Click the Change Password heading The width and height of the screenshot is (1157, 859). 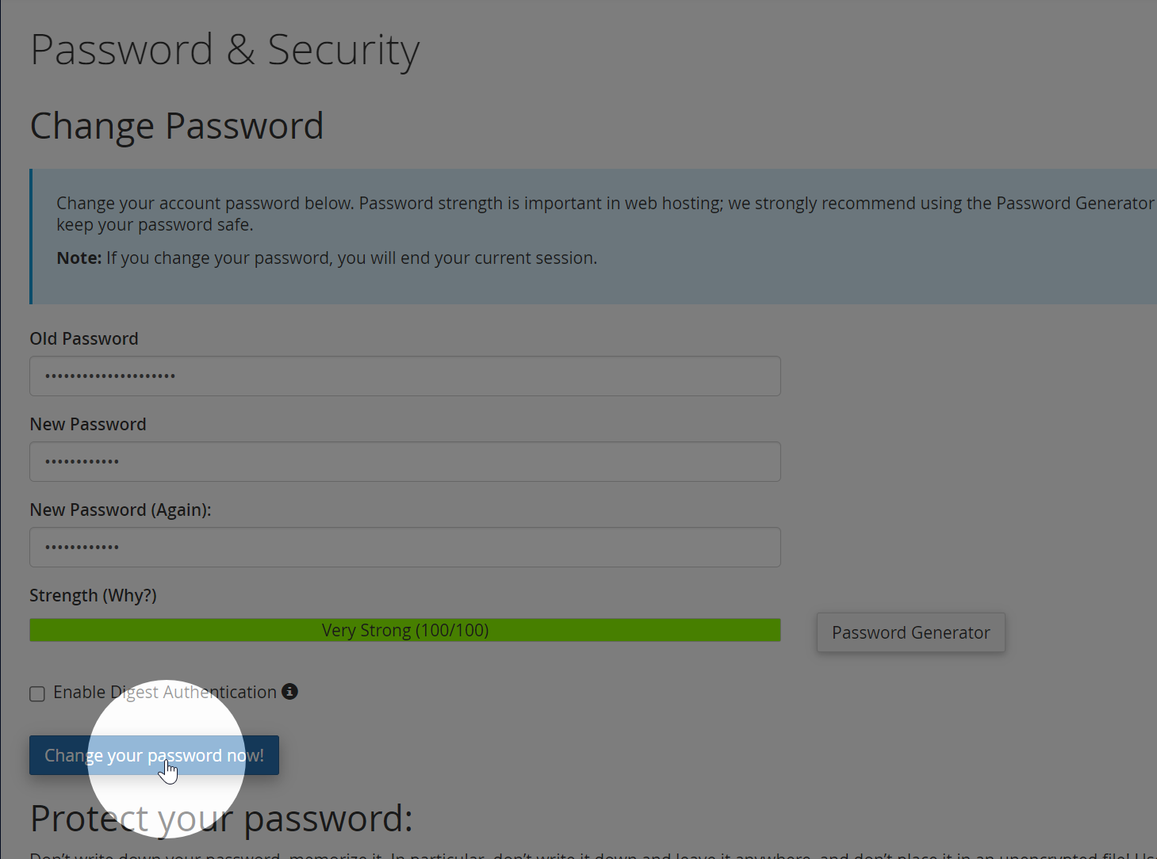pyautogui.click(x=177, y=126)
